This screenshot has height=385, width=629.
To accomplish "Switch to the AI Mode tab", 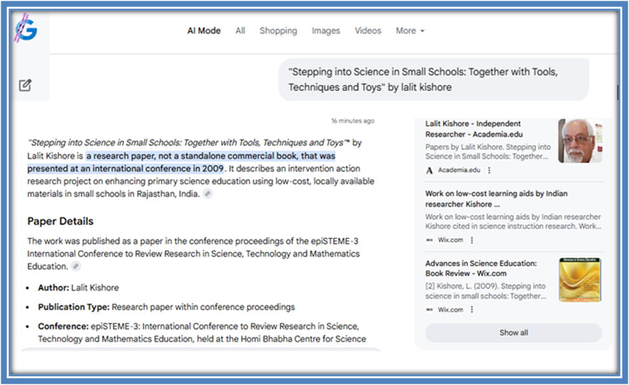I will pos(204,30).
